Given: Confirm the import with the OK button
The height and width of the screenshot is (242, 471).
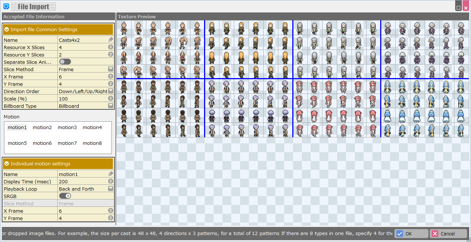Looking at the screenshot, I should click(411, 233).
